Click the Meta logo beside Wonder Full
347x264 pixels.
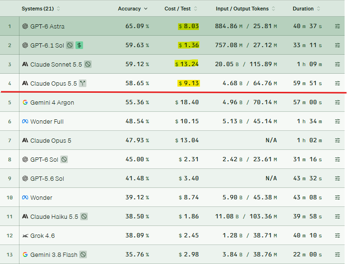[x=25, y=121]
